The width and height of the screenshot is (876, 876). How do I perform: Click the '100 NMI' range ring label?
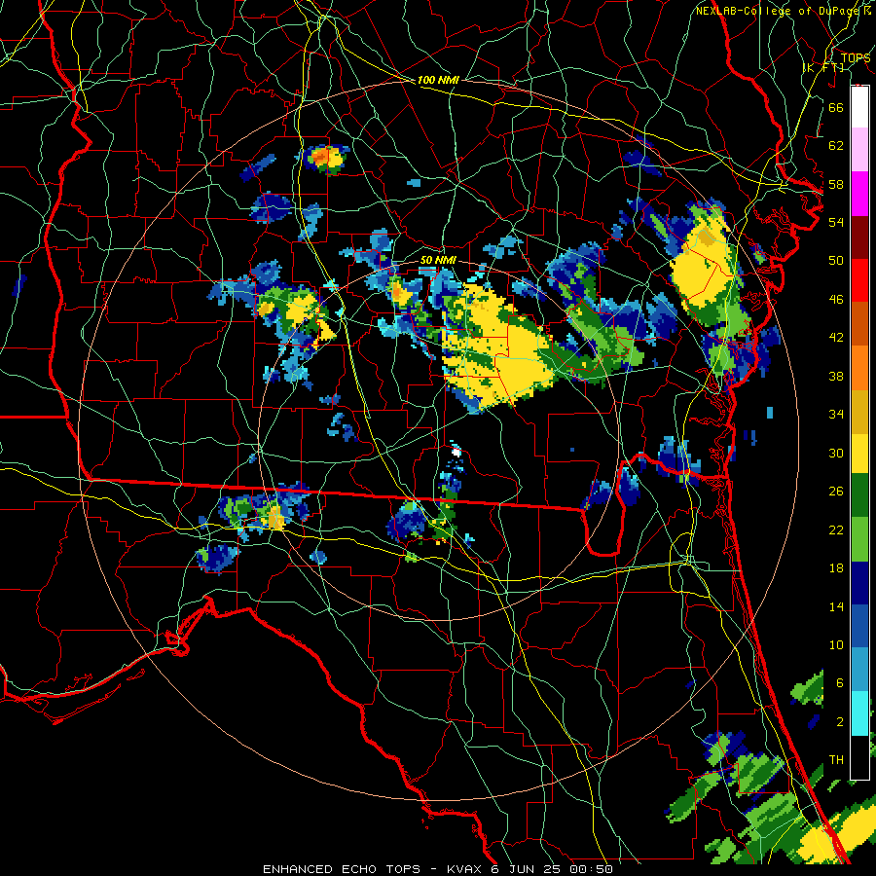point(437,80)
